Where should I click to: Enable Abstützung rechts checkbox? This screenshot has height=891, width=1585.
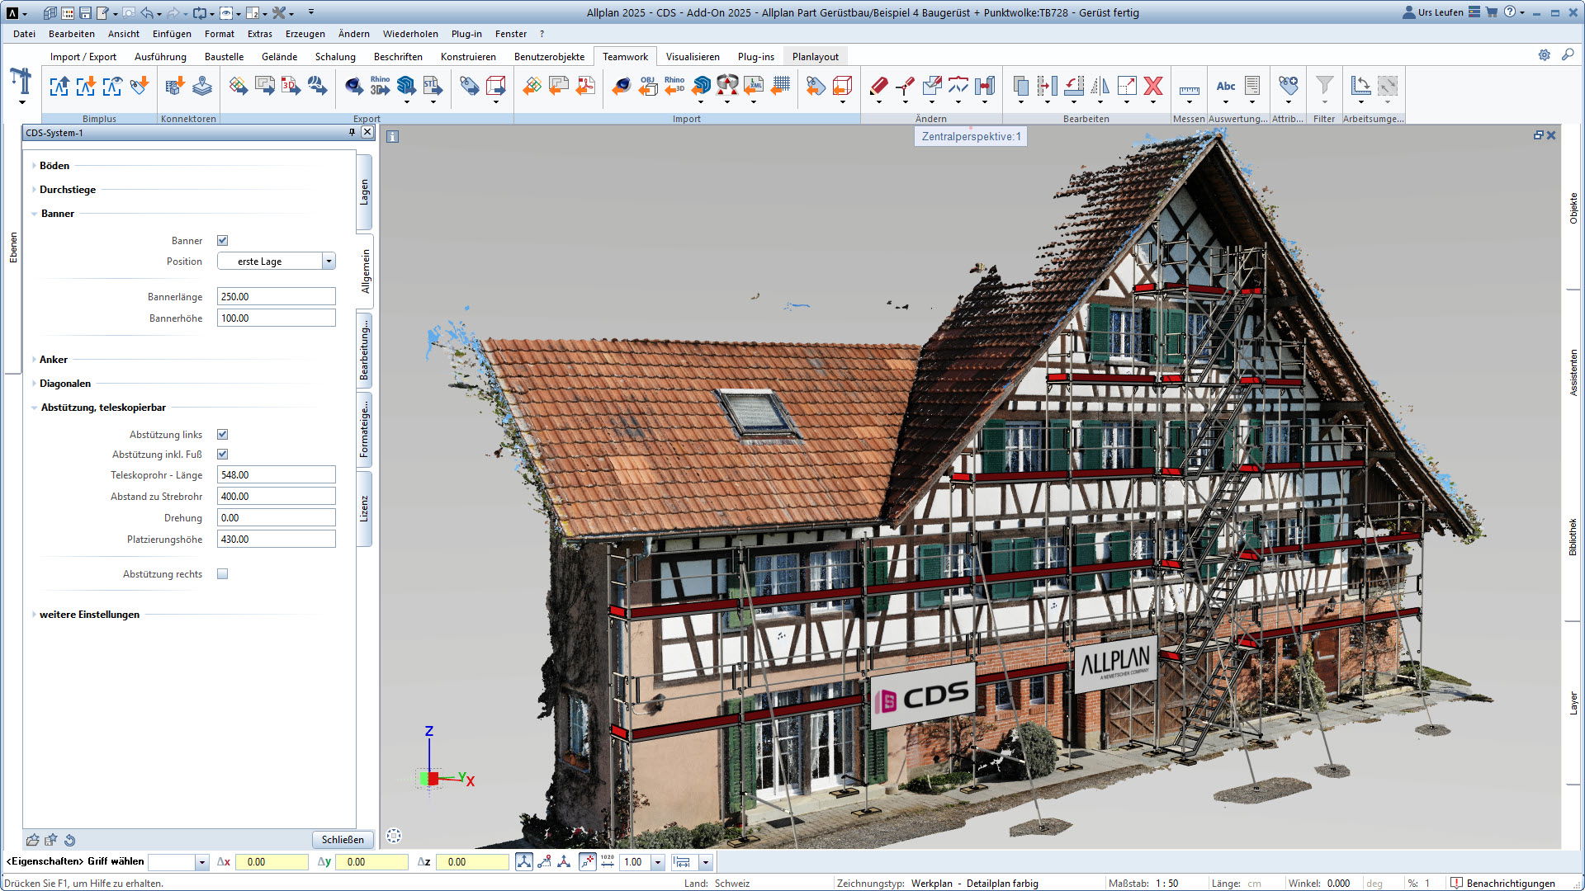pyautogui.click(x=222, y=574)
